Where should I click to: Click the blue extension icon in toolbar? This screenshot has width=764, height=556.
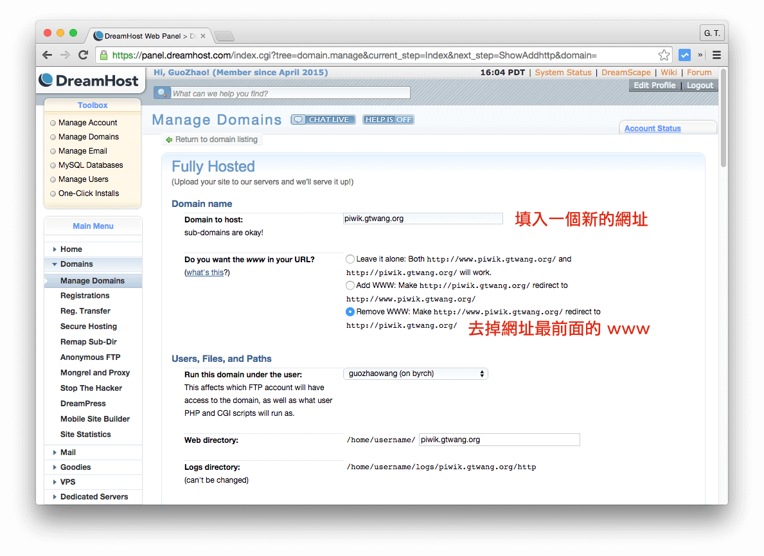tap(684, 55)
